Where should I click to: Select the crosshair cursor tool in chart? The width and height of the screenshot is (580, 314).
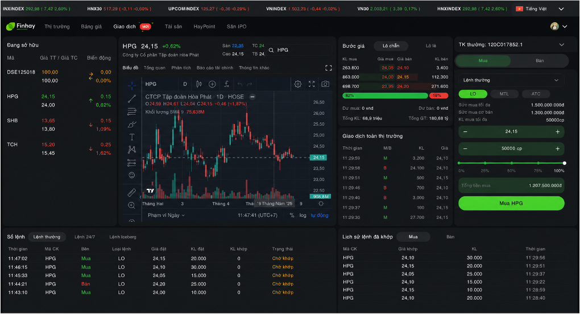[132, 86]
